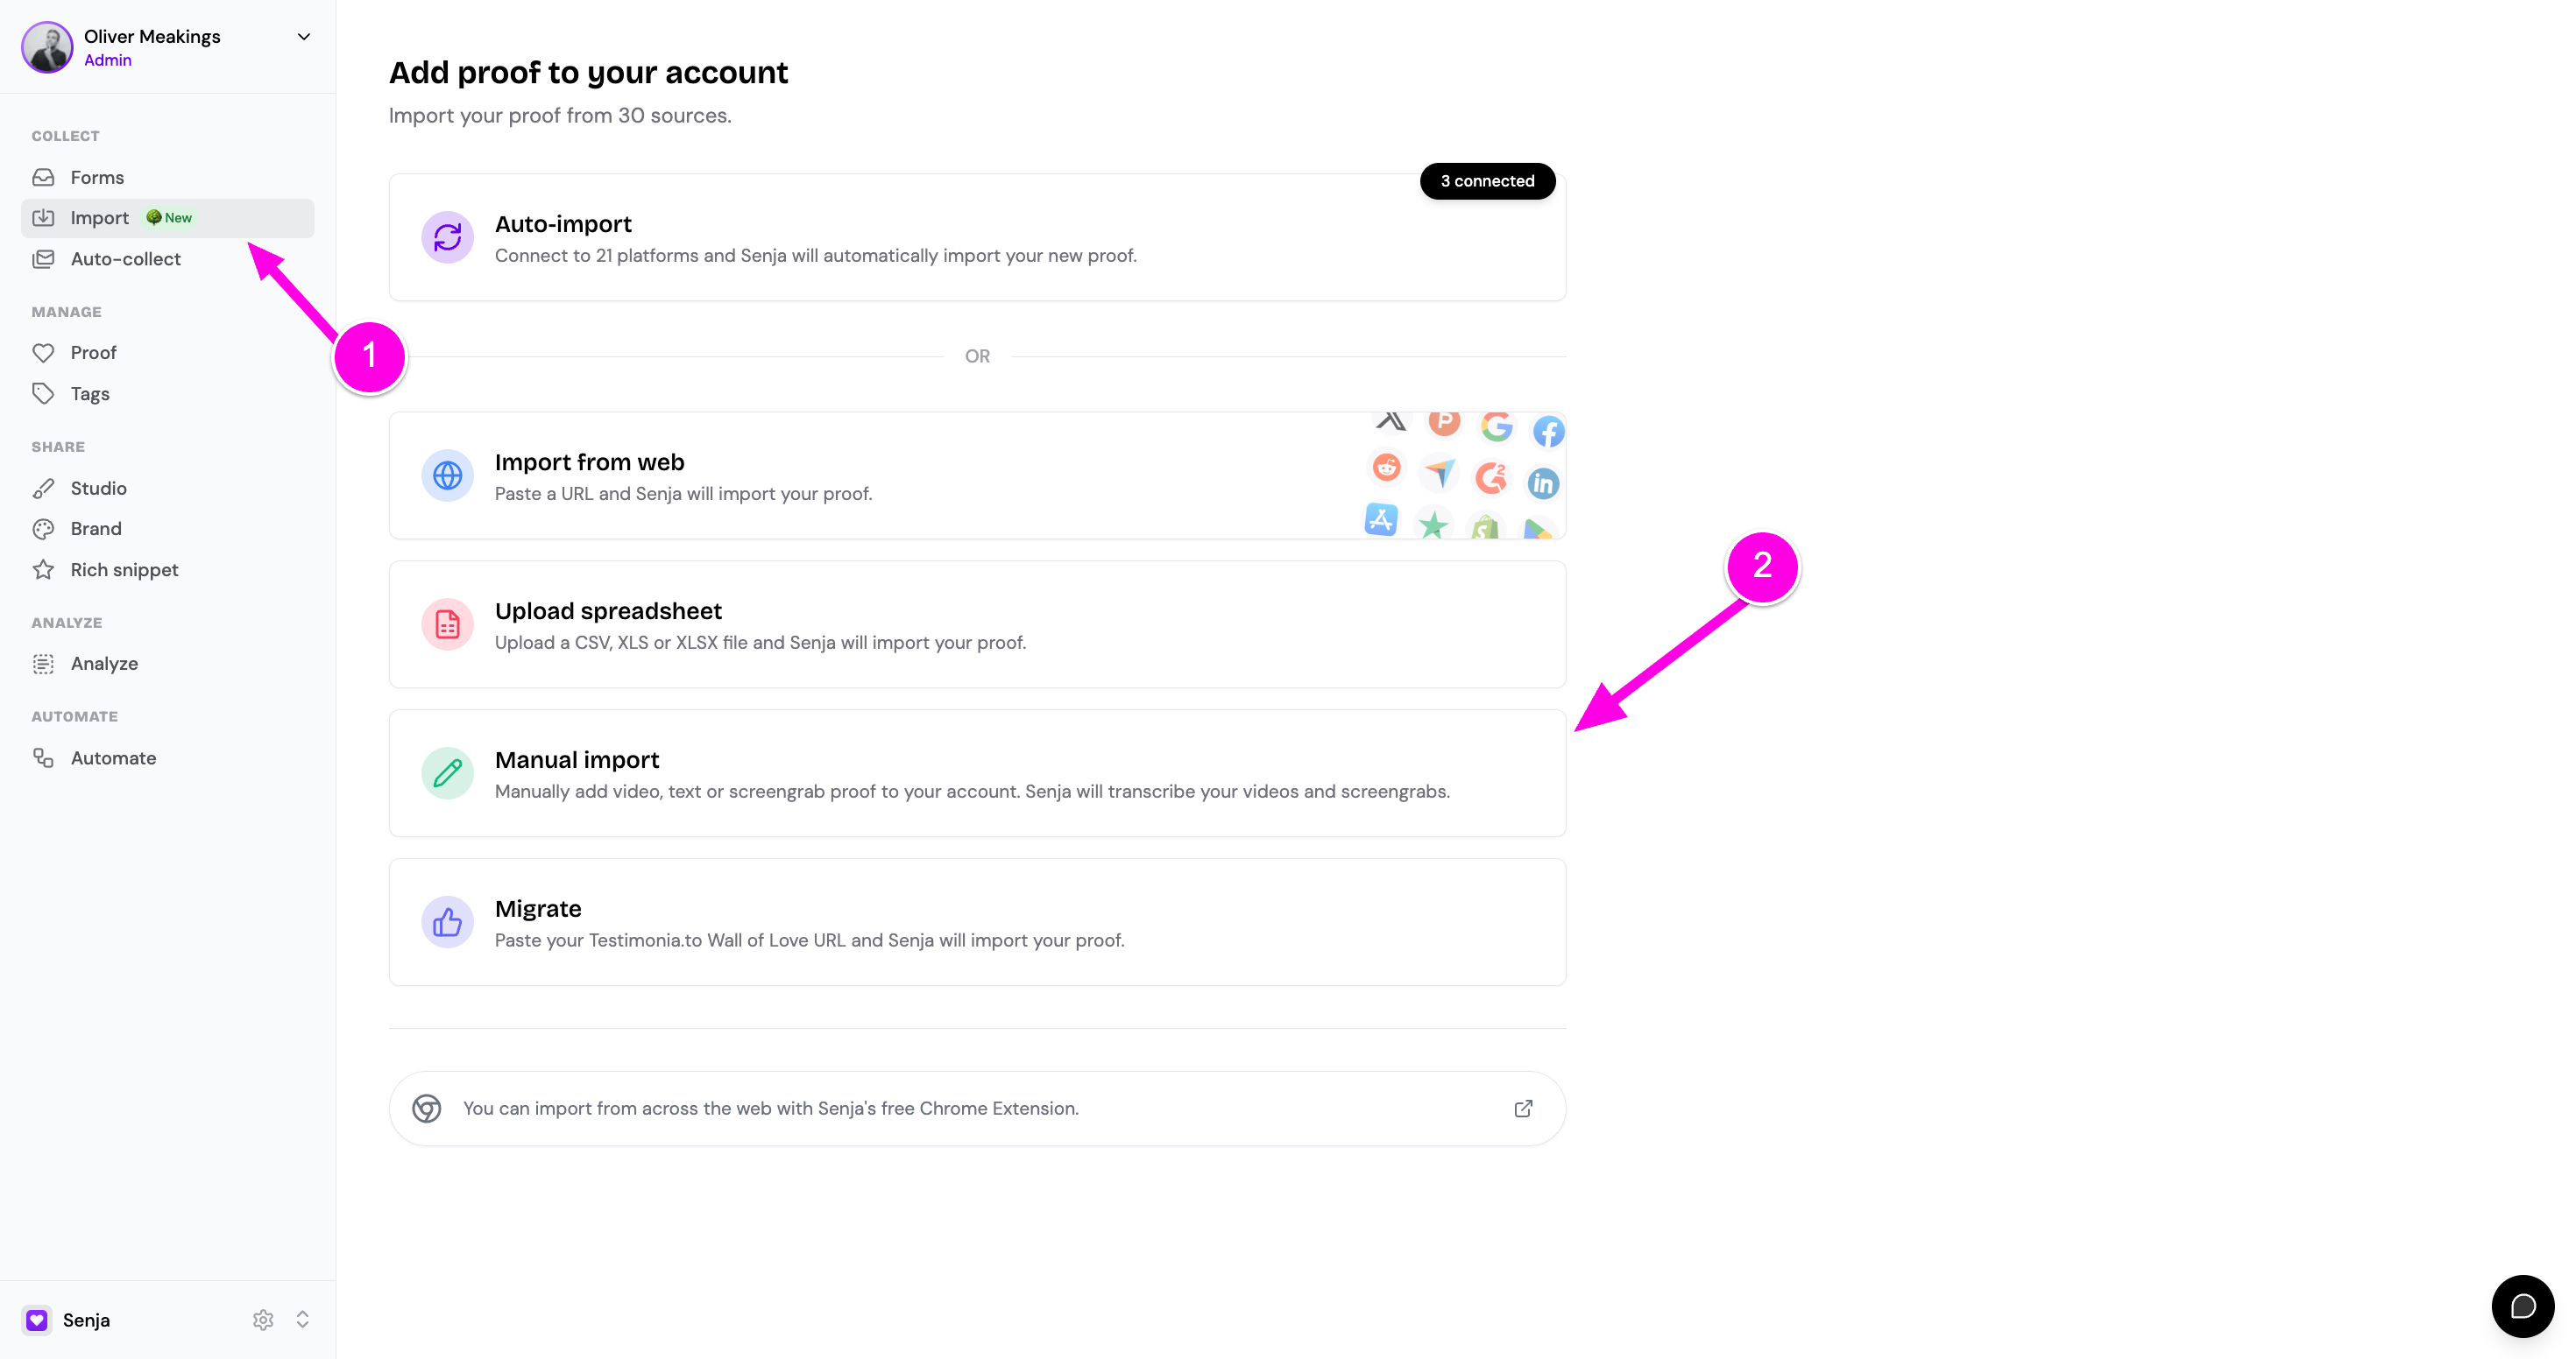The height and width of the screenshot is (1359, 2576).
Task: Open the settings gear beside Senja
Action: 263,1320
